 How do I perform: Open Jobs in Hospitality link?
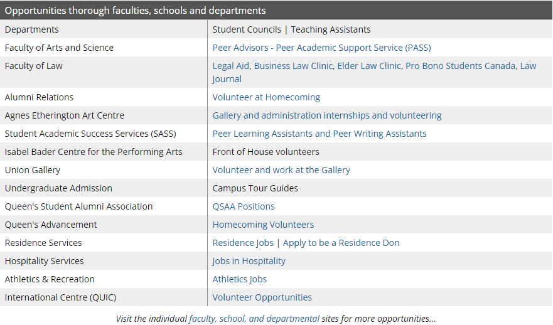coord(249,261)
